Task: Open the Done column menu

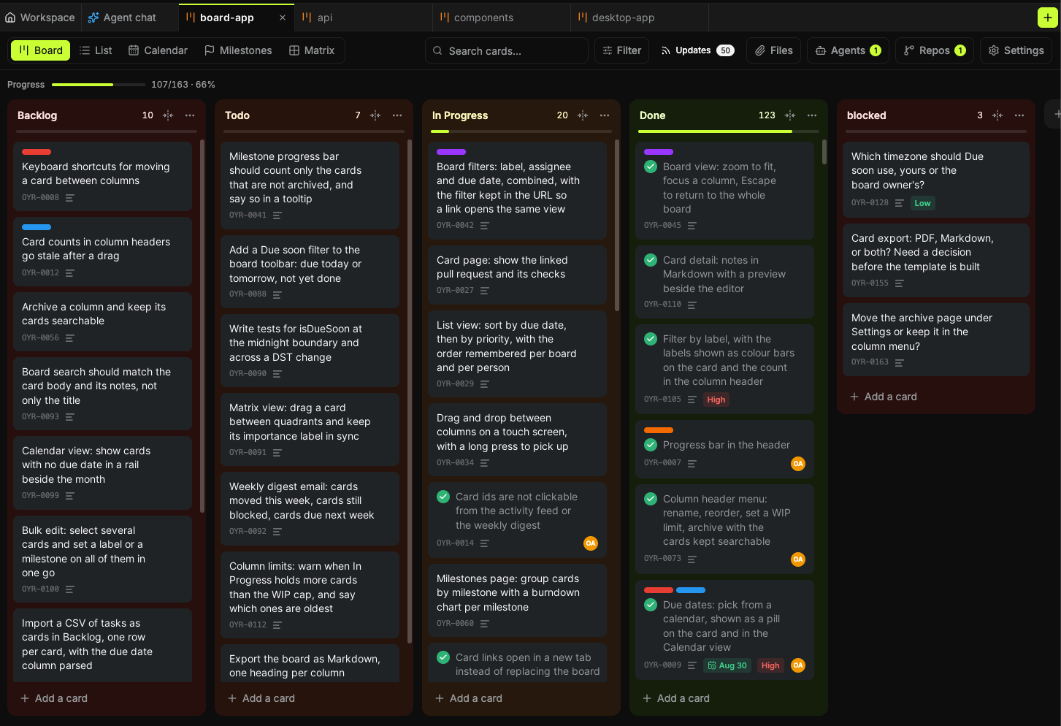Action: 812,115
